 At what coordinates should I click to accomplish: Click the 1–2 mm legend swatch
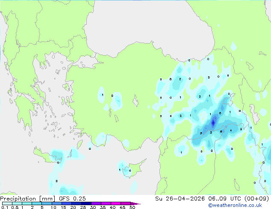[x=27, y=203]
